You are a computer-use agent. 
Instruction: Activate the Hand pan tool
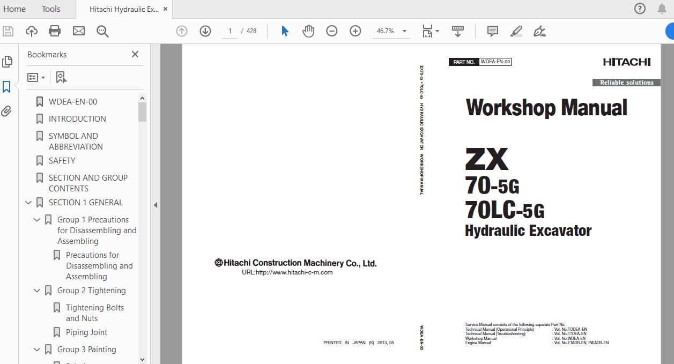(308, 31)
